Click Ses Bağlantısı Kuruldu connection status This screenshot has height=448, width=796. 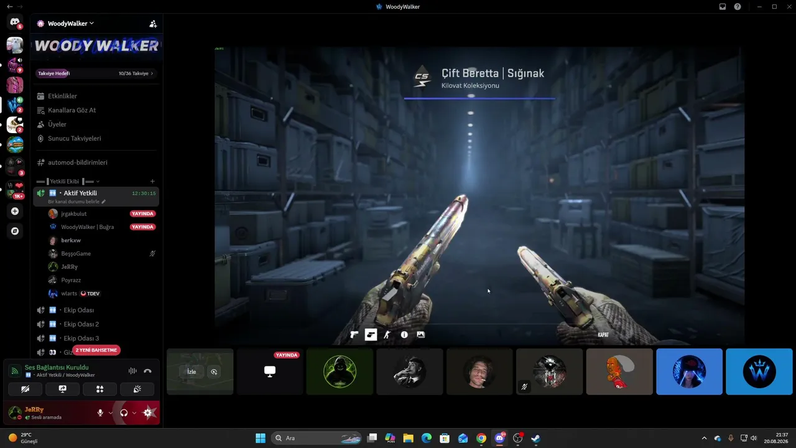[57, 367]
